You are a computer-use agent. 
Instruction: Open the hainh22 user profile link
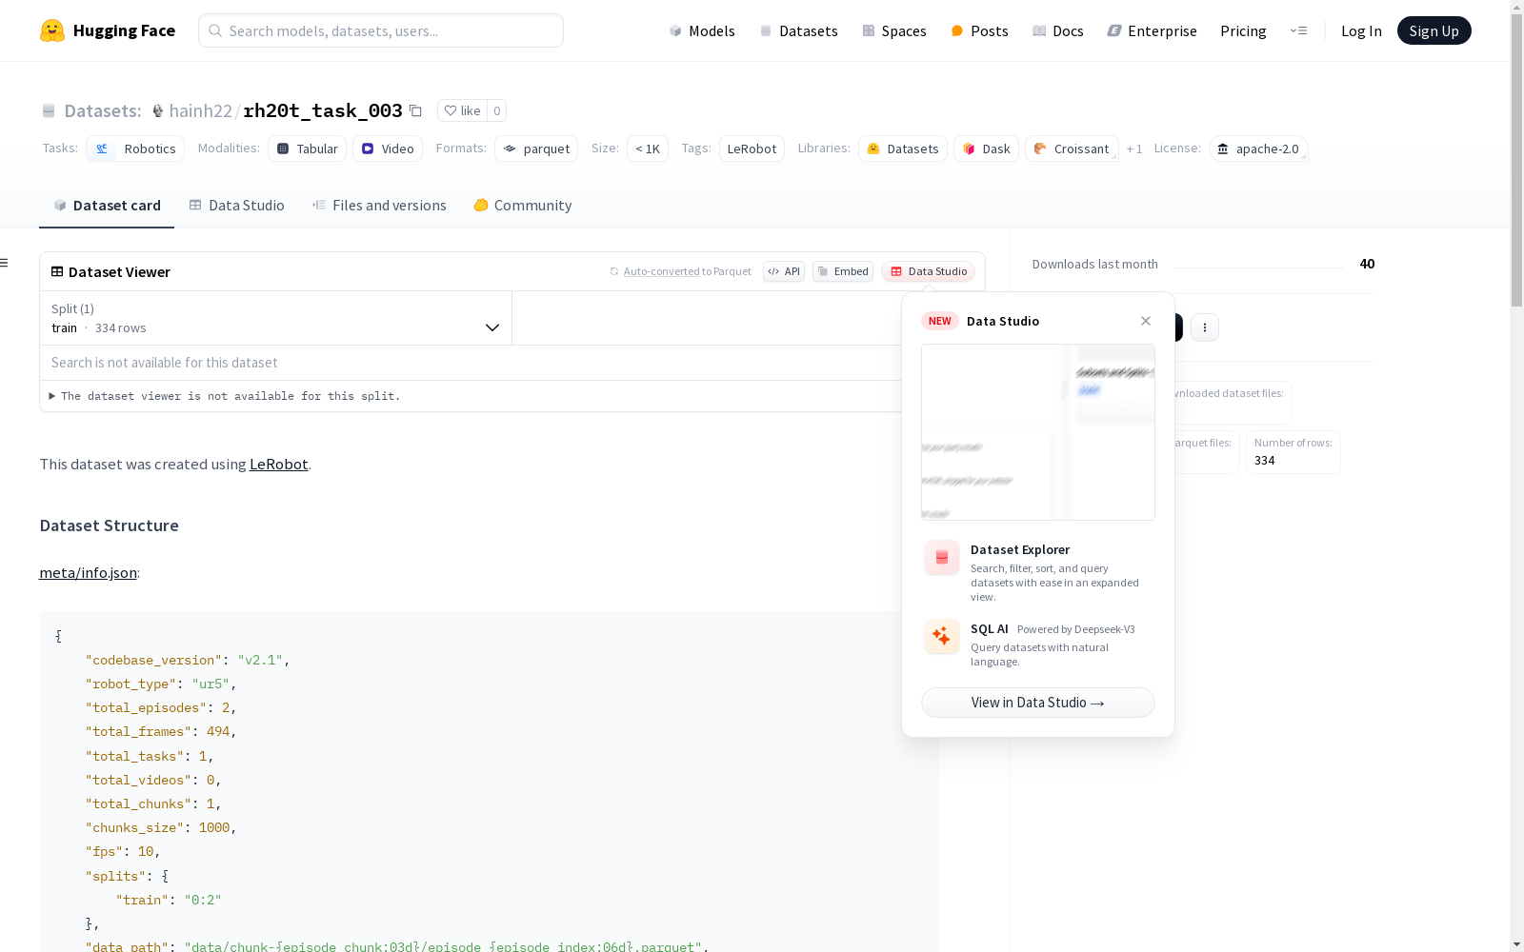201,110
